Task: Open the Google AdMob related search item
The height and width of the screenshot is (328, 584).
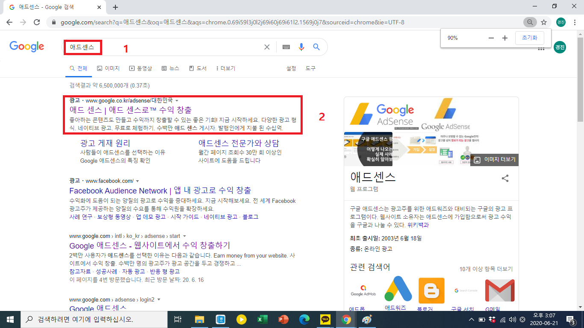Action: pos(363,293)
